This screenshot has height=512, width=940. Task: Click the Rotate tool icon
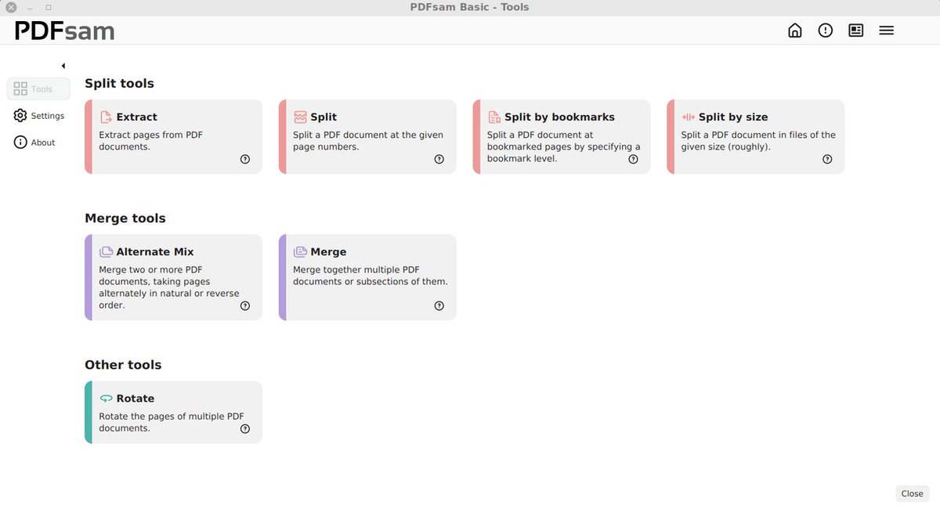click(x=106, y=398)
